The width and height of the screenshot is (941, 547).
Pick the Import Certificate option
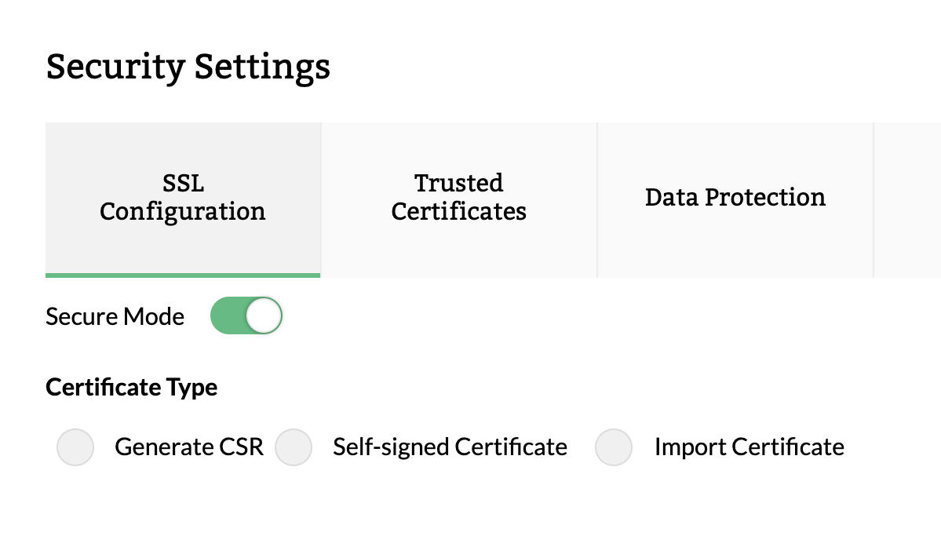[x=614, y=447]
